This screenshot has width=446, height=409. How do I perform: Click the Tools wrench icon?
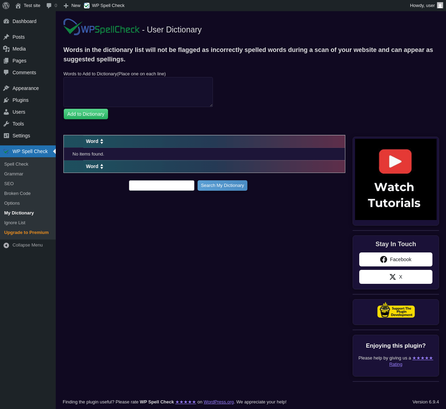coord(6,124)
